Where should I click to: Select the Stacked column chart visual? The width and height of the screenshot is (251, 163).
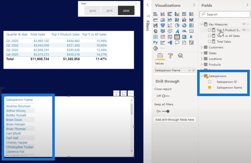click(x=163, y=14)
